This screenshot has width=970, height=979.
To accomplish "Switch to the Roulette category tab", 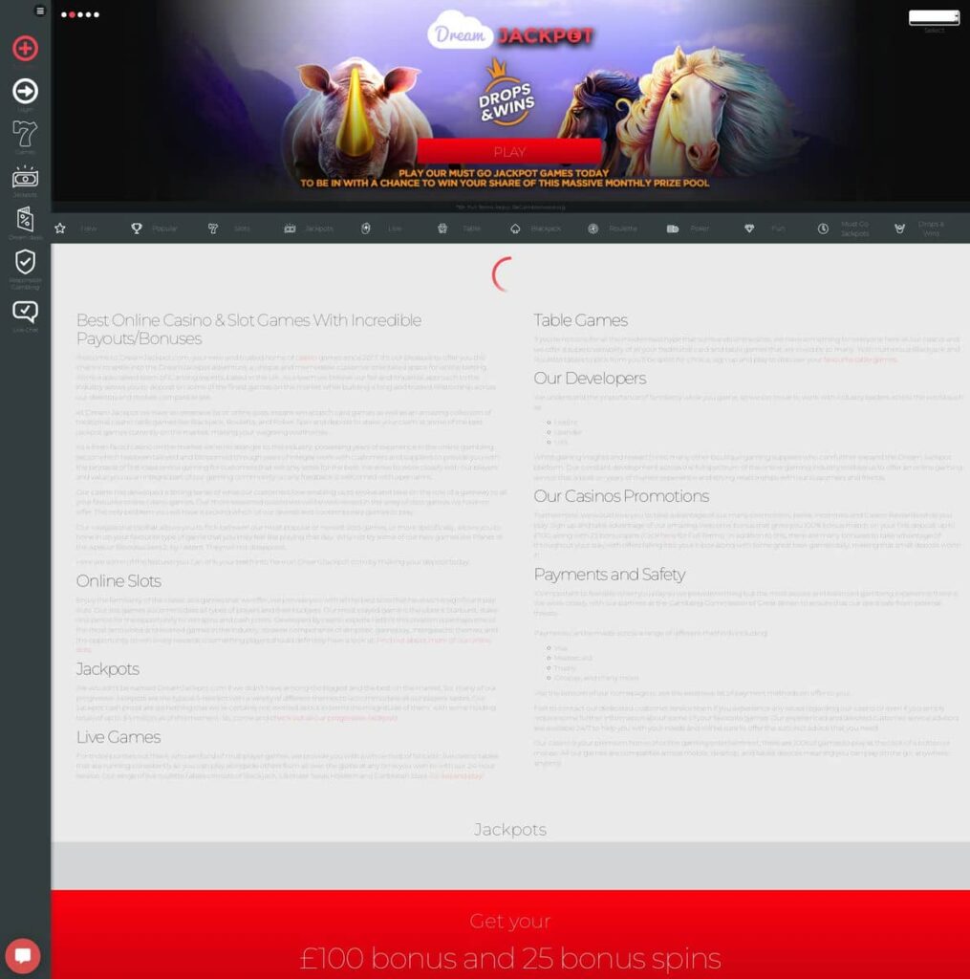I will 613,228.
